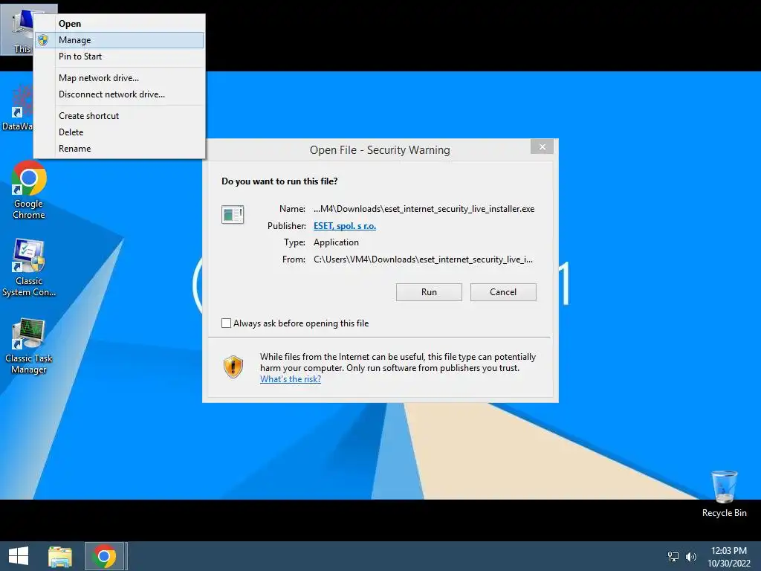The width and height of the screenshot is (761, 571).
Task: Open the volume speaker tray icon
Action: 690,557
